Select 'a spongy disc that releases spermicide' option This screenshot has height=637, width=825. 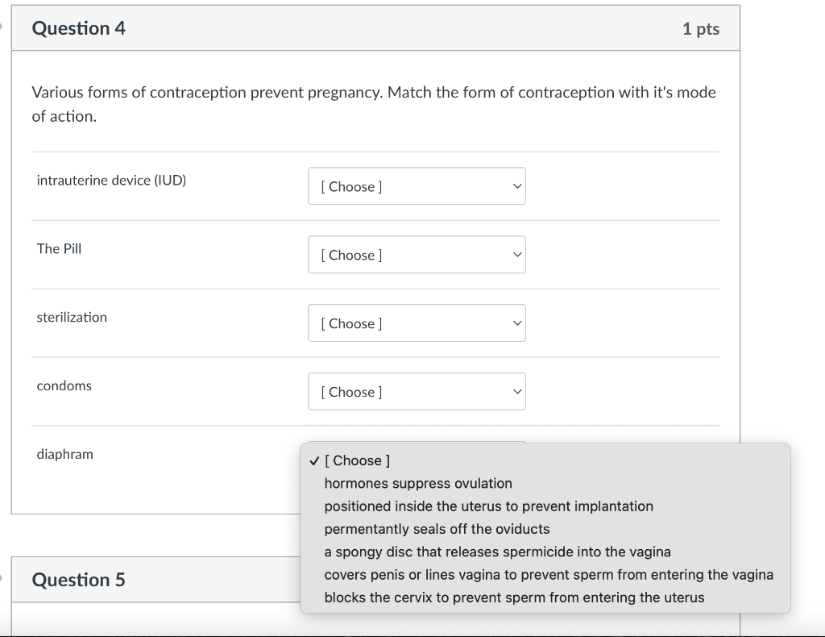click(x=497, y=552)
